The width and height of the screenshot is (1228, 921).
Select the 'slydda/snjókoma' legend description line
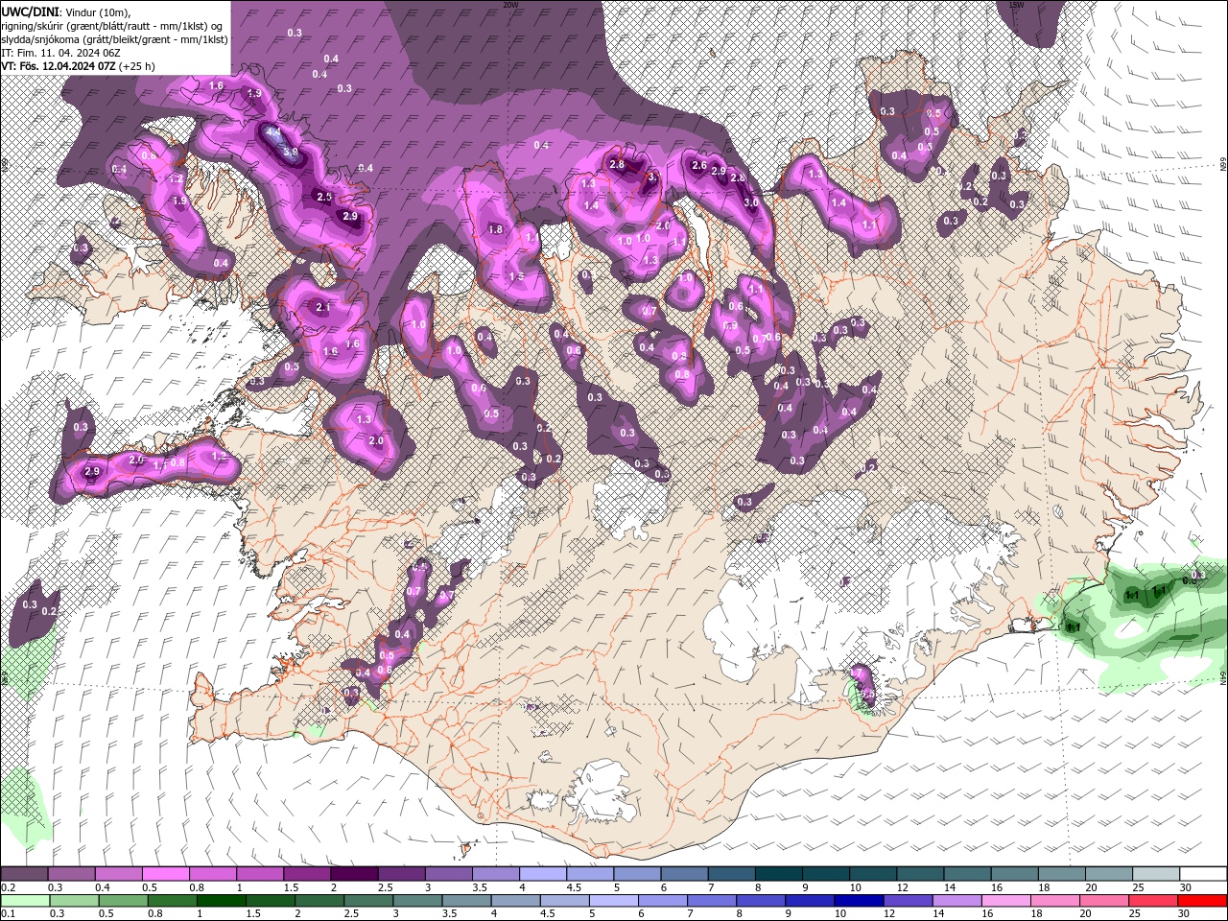tap(114, 39)
